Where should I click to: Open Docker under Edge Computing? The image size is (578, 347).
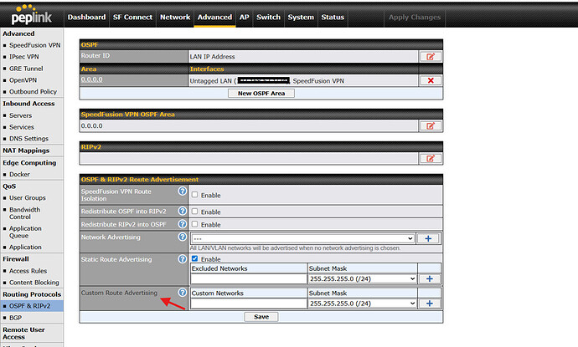[x=19, y=174]
